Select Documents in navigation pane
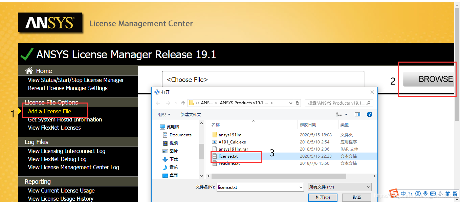 coord(177,135)
